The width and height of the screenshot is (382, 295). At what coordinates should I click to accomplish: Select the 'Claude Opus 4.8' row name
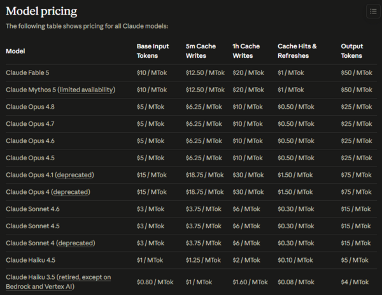click(x=30, y=107)
